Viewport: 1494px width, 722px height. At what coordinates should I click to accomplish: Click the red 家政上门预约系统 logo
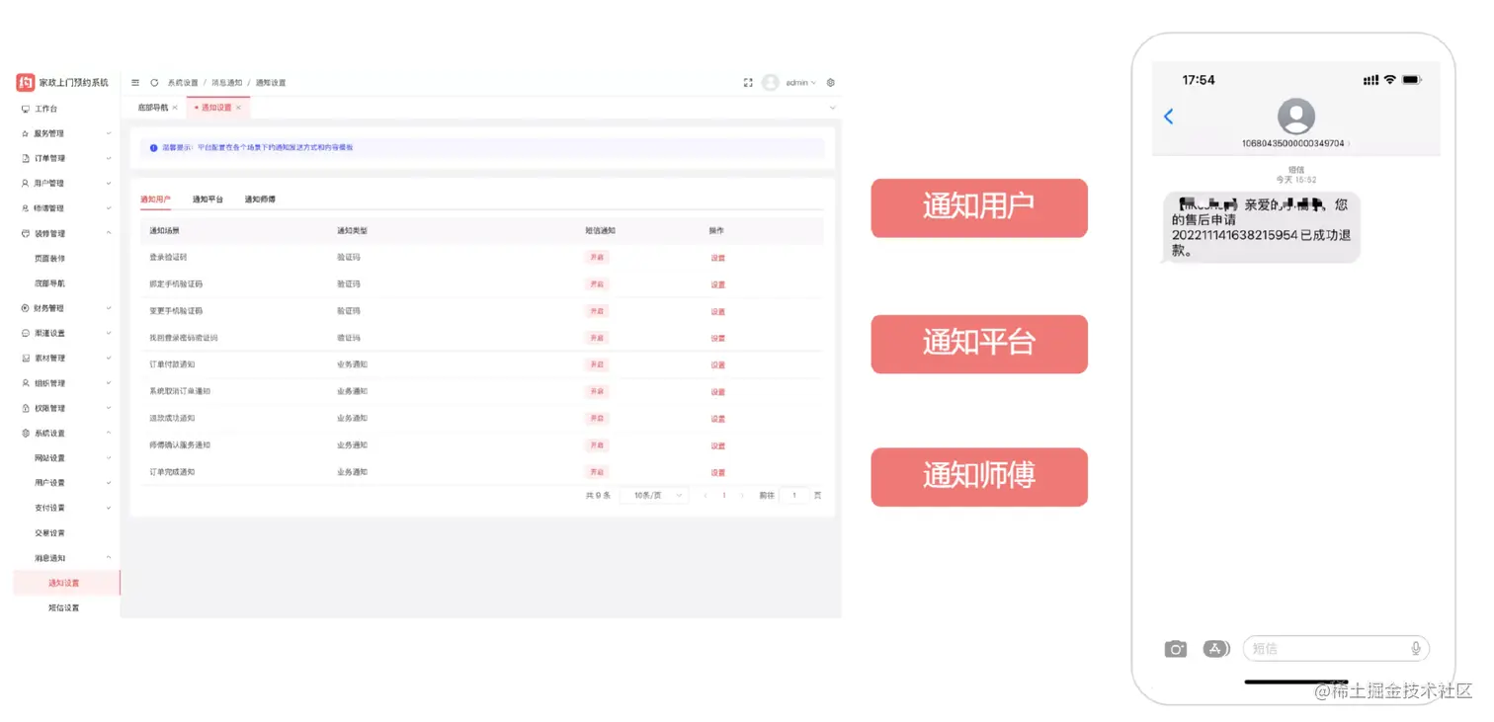click(x=25, y=82)
